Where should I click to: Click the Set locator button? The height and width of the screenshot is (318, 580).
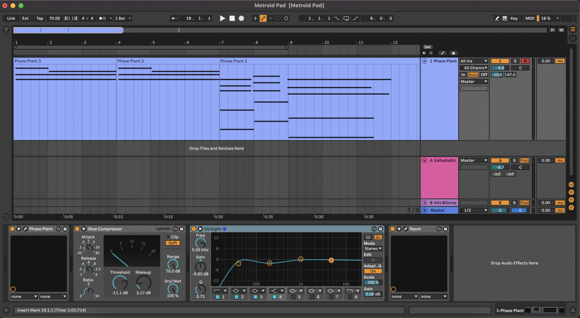[427, 47]
